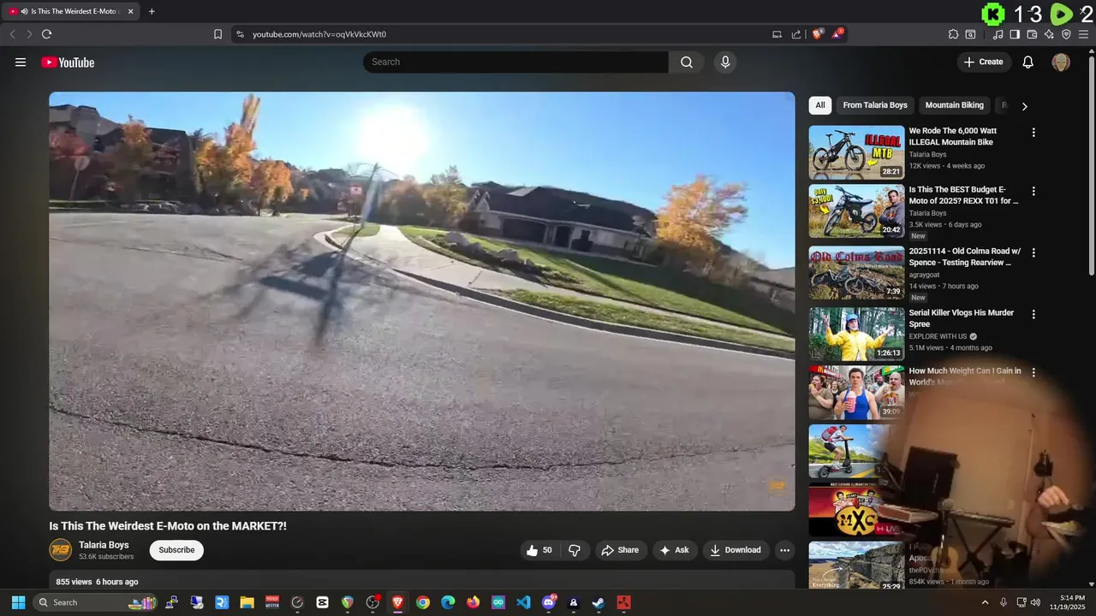Click the Share button

pos(620,550)
